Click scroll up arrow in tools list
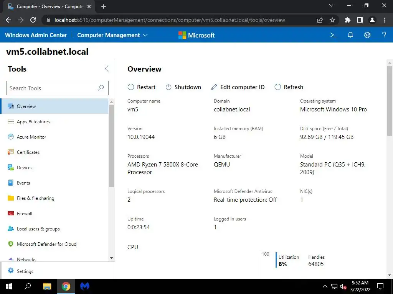 tap(112, 101)
